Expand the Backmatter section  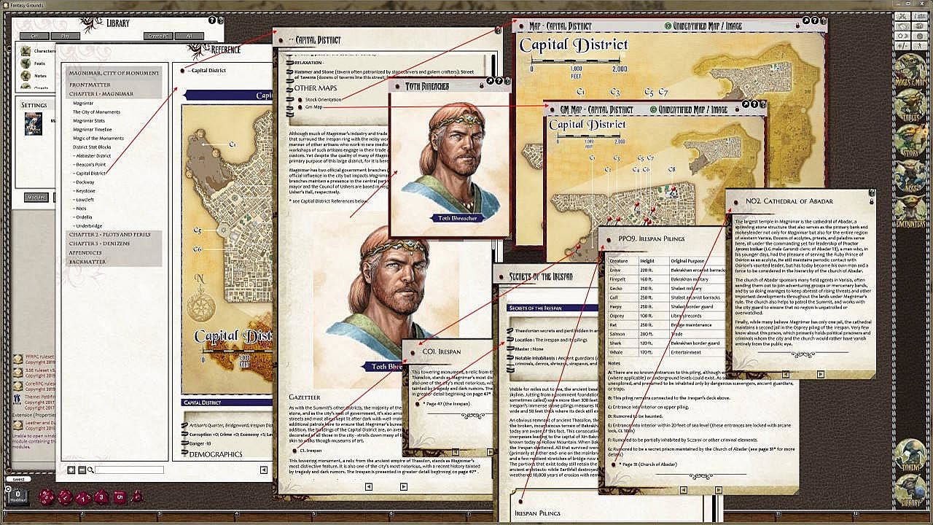click(x=87, y=261)
